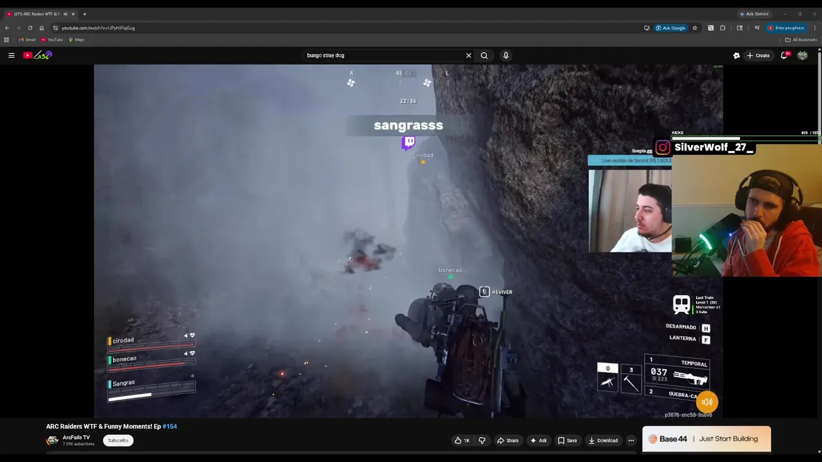Open the ArcFails TV channel name link
Viewport: 822px width, 462px height.
(76, 438)
